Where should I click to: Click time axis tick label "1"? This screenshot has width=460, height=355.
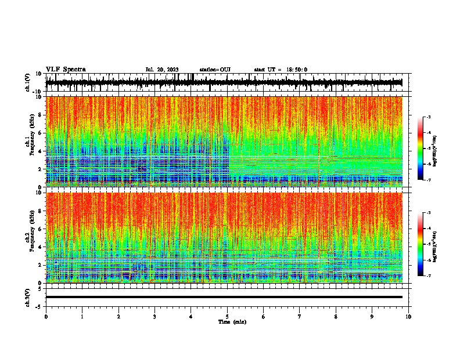click(x=82, y=317)
